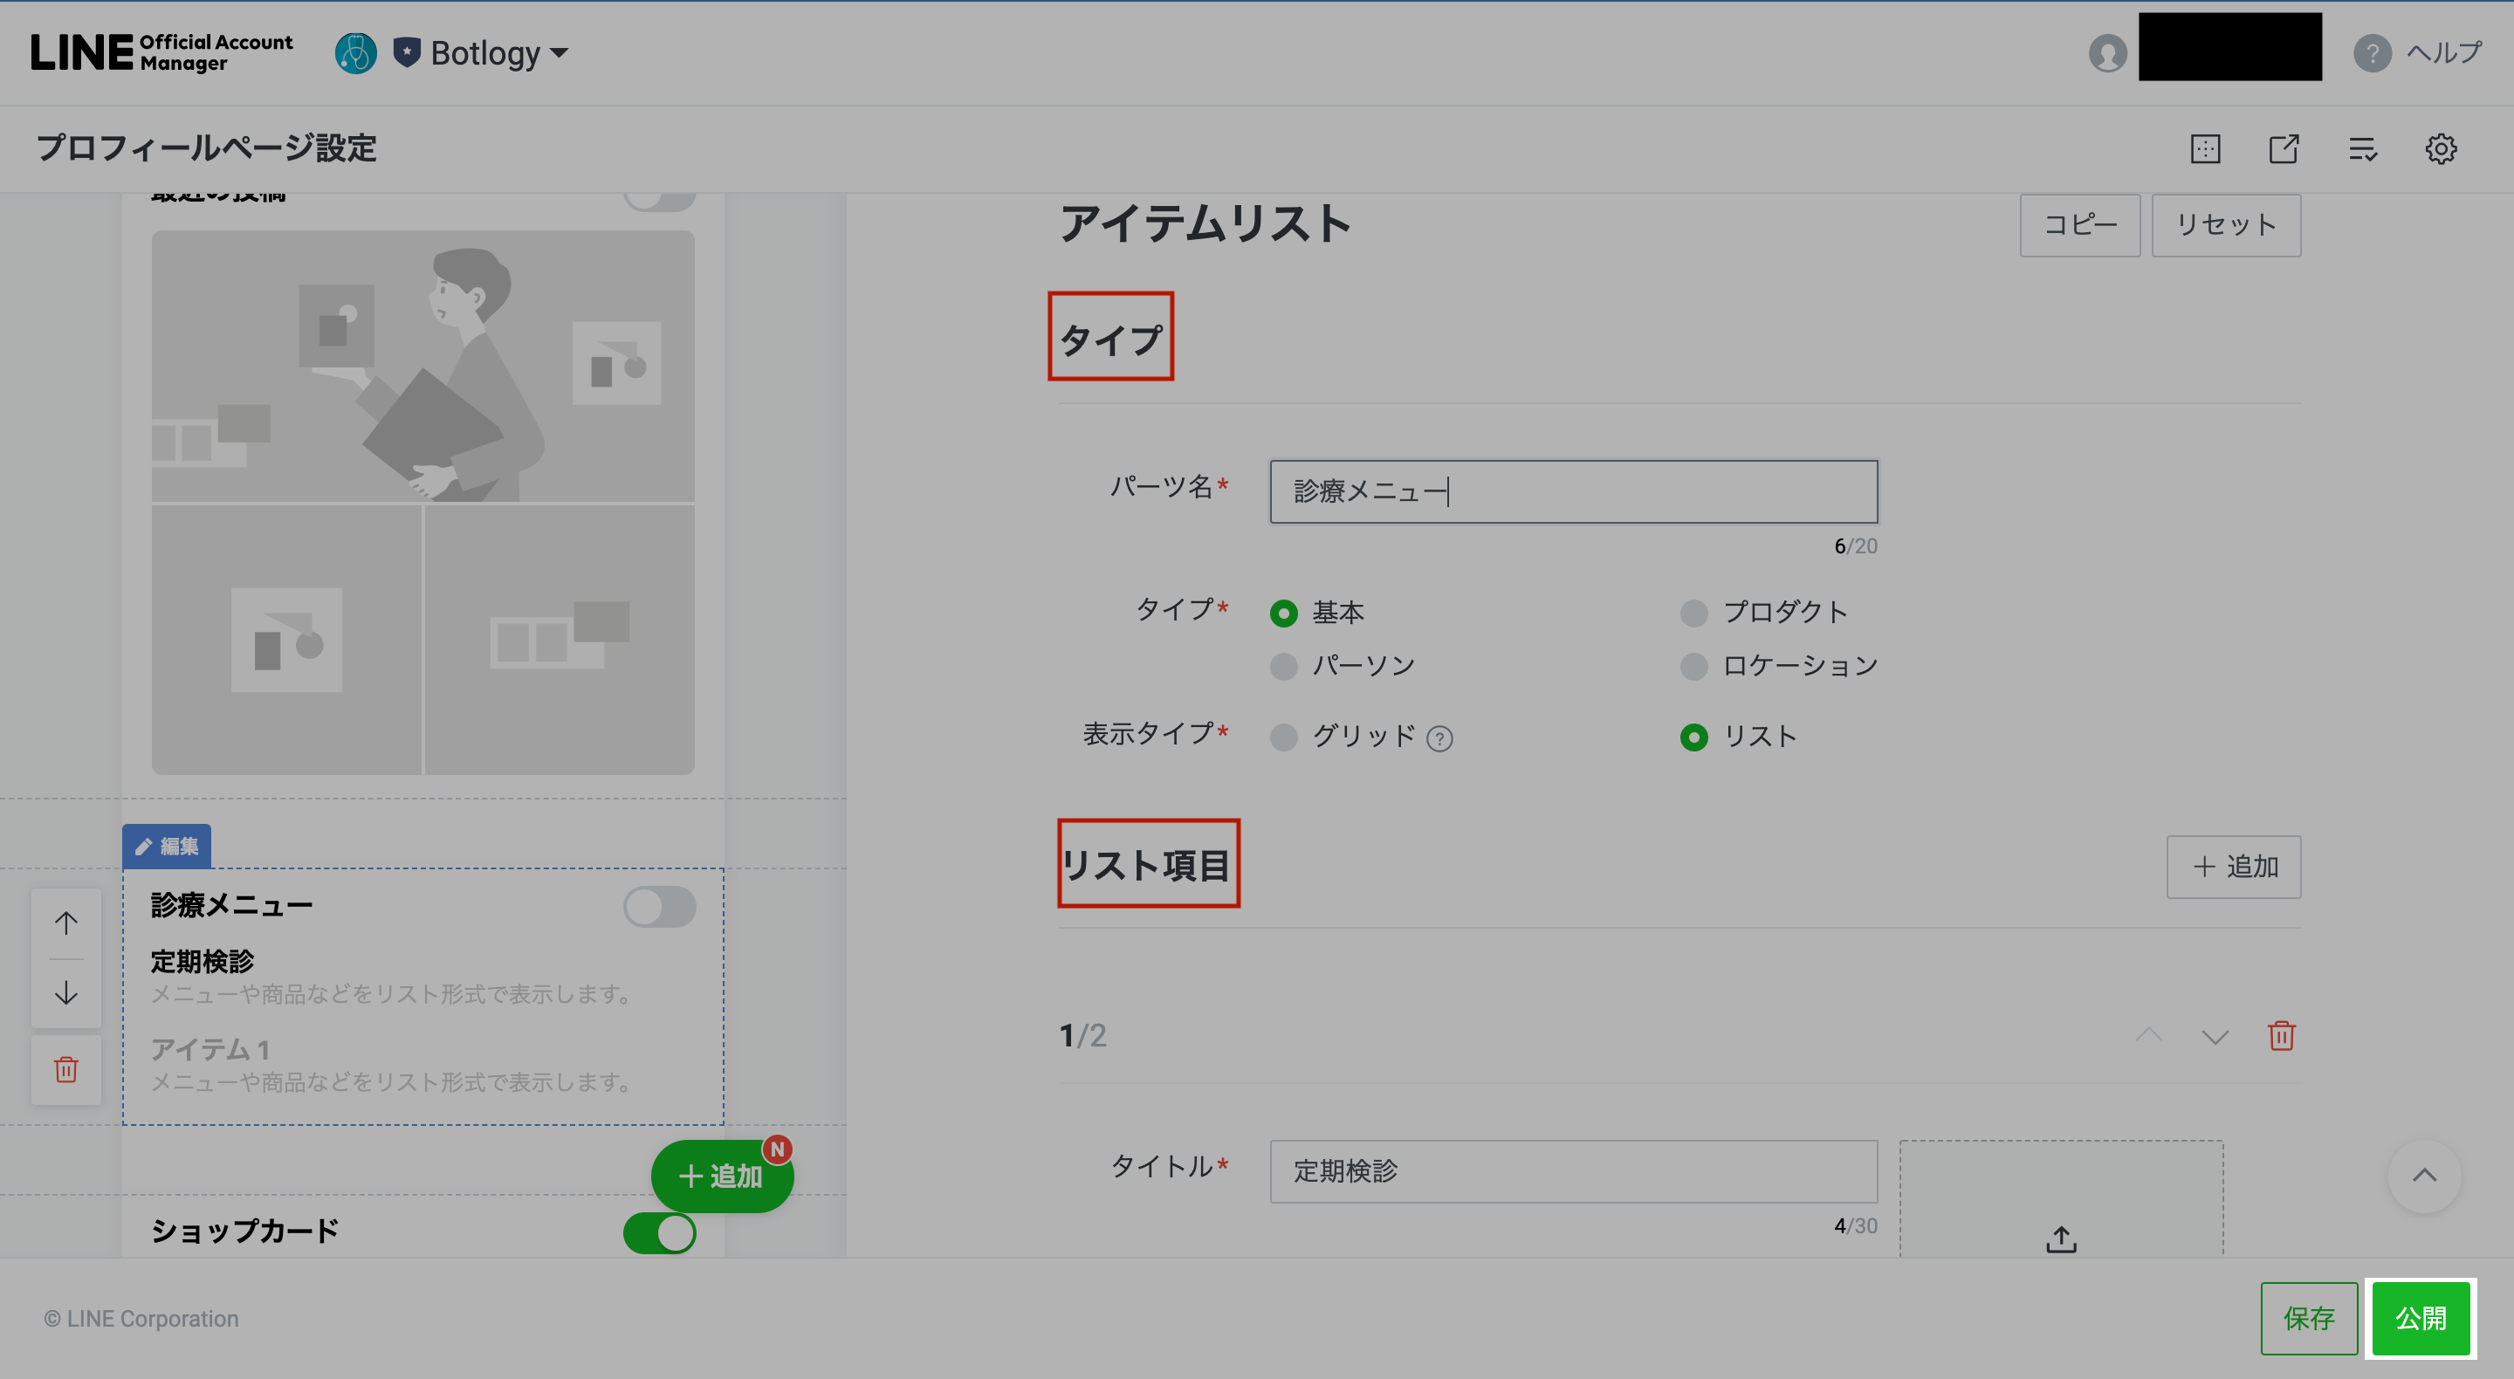
Task: Move 診療メニュー section up with arrow
Action: click(66, 923)
